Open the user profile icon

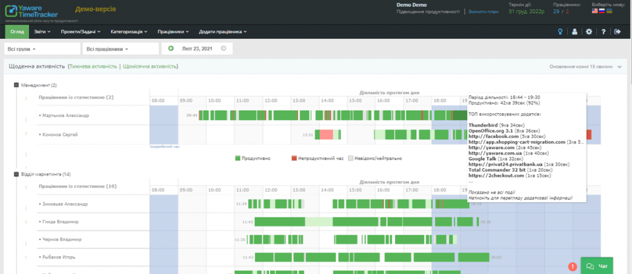575,31
